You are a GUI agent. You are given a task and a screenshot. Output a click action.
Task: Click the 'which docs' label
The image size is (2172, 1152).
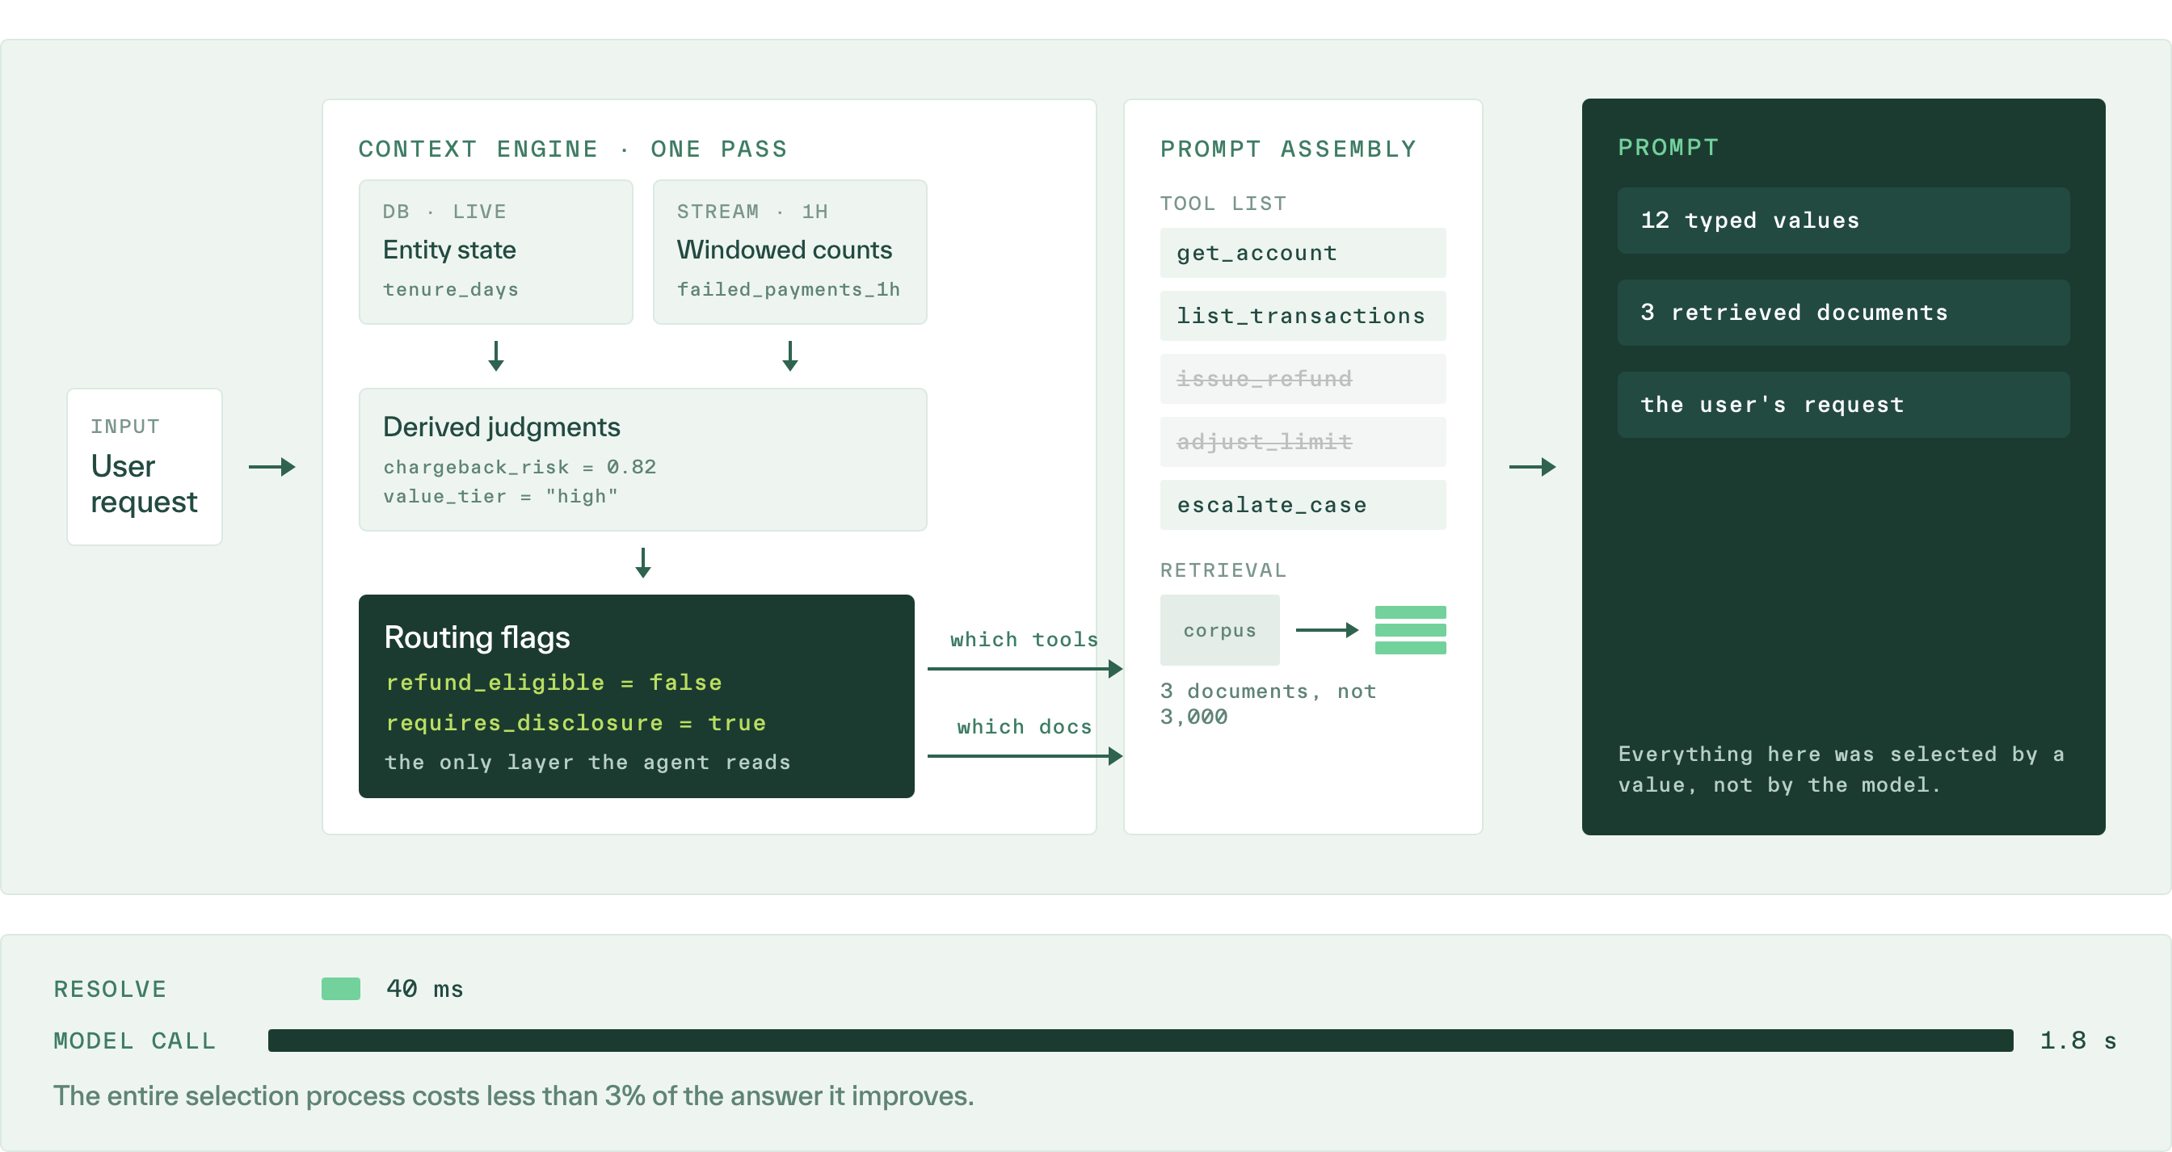(x=1024, y=726)
